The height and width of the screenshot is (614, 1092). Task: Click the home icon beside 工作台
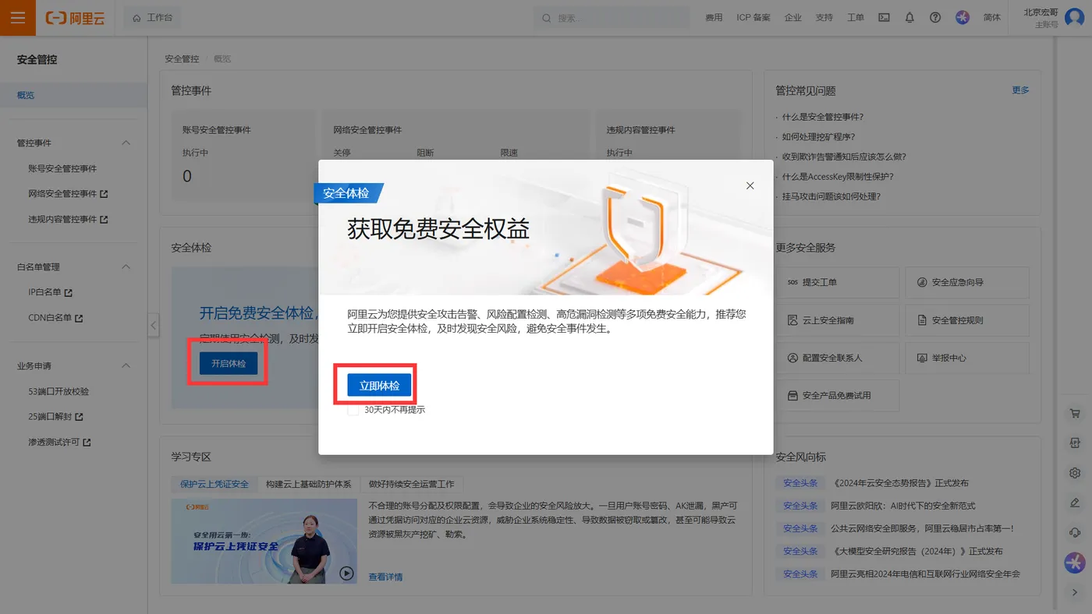click(137, 17)
